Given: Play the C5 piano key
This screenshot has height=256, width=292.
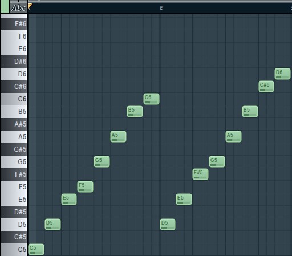Looking at the screenshot, I should pos(14,250).
